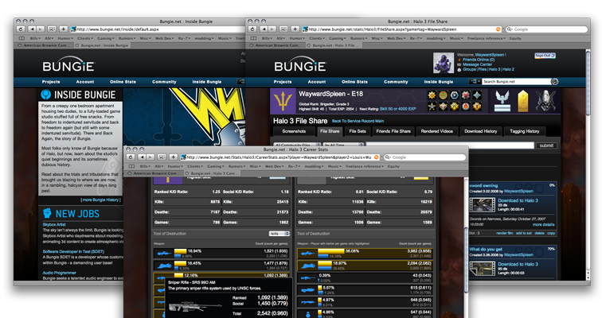Click the sword owning film thumbnail
The image size is (602, 318).
point(483,204)
